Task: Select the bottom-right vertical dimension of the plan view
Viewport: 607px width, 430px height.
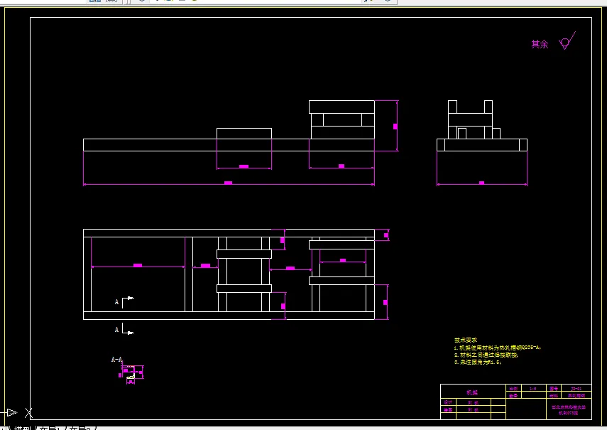Action: click(385, 302)
